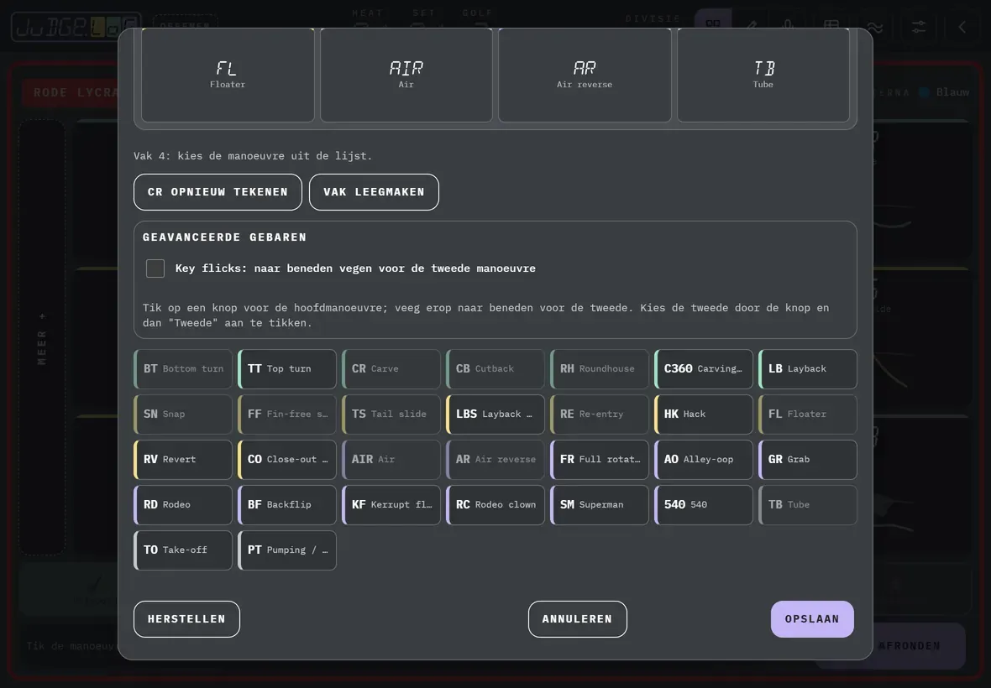This screenshot has height=688, width=991.
Task: Pick the CR Carve manoeuvre button
Action: tap(391, 368)
